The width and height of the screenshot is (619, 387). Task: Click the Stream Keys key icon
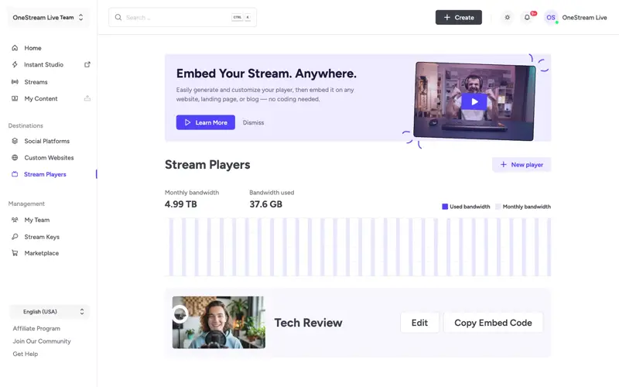coord(15,237)
